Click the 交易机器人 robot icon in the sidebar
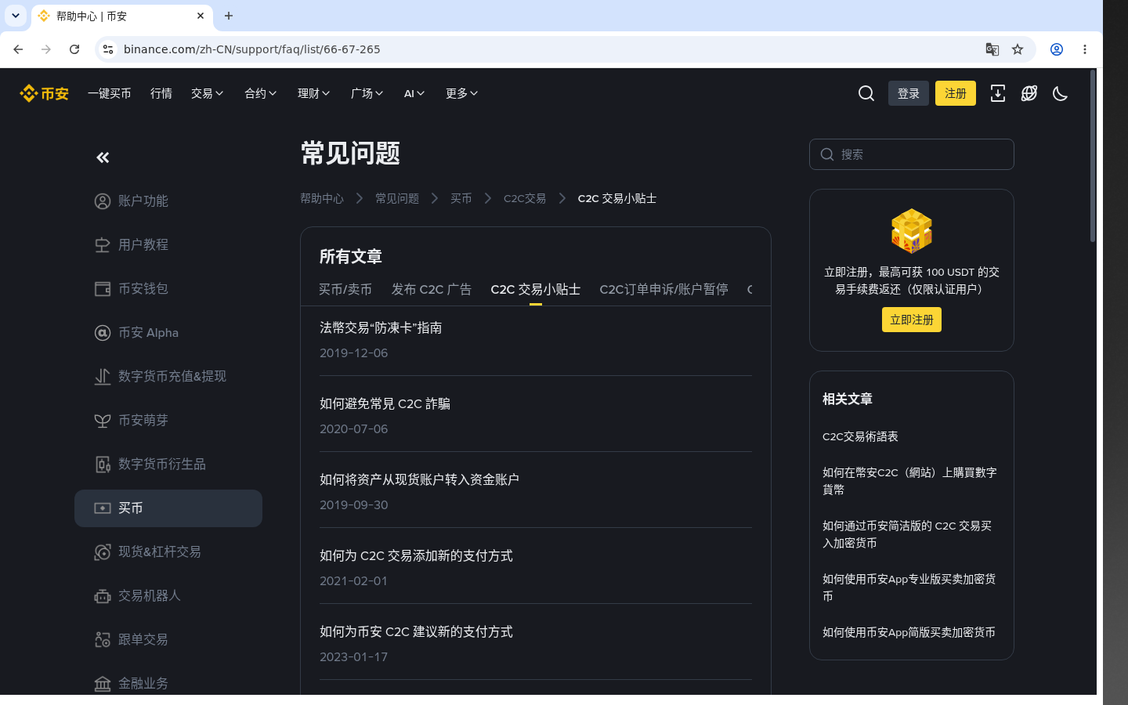The image size is (1128, 705). 103,596
